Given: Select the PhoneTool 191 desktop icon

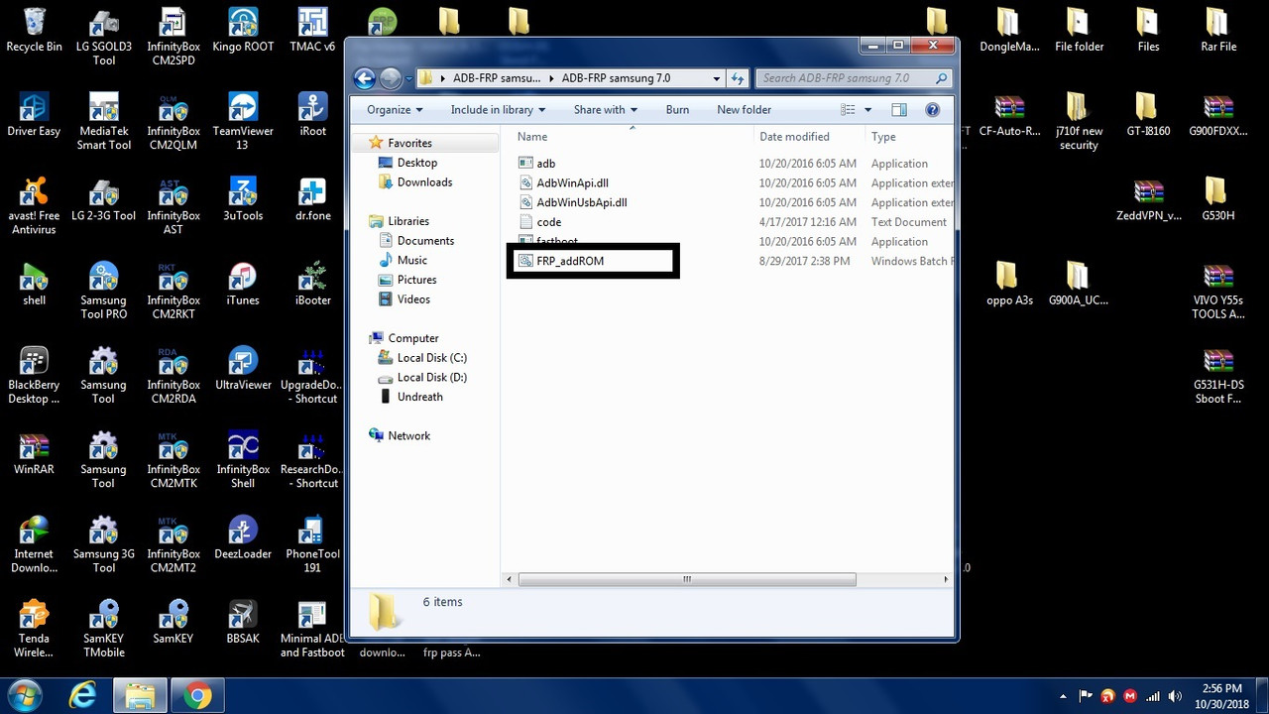Looking at the screenshot, I should point(312,544).
